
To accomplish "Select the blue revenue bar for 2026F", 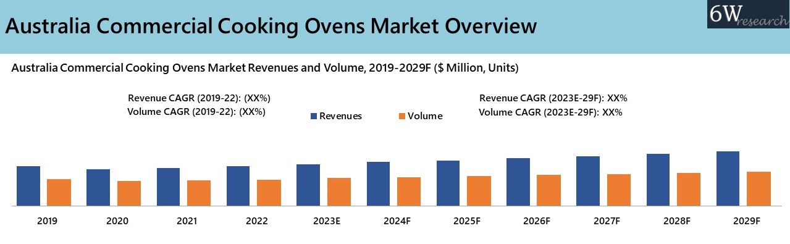I will 518,182.
